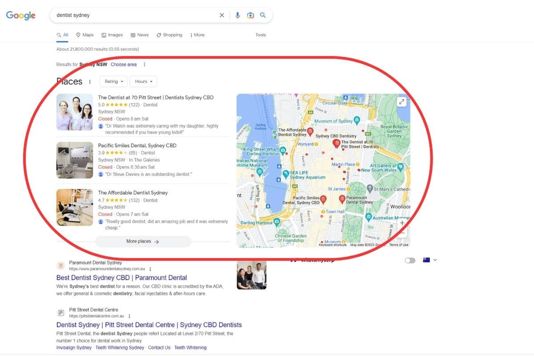The width and height of the screenshot is (534, 356).
Task: Open search Tools
Action: pos(260,35)
